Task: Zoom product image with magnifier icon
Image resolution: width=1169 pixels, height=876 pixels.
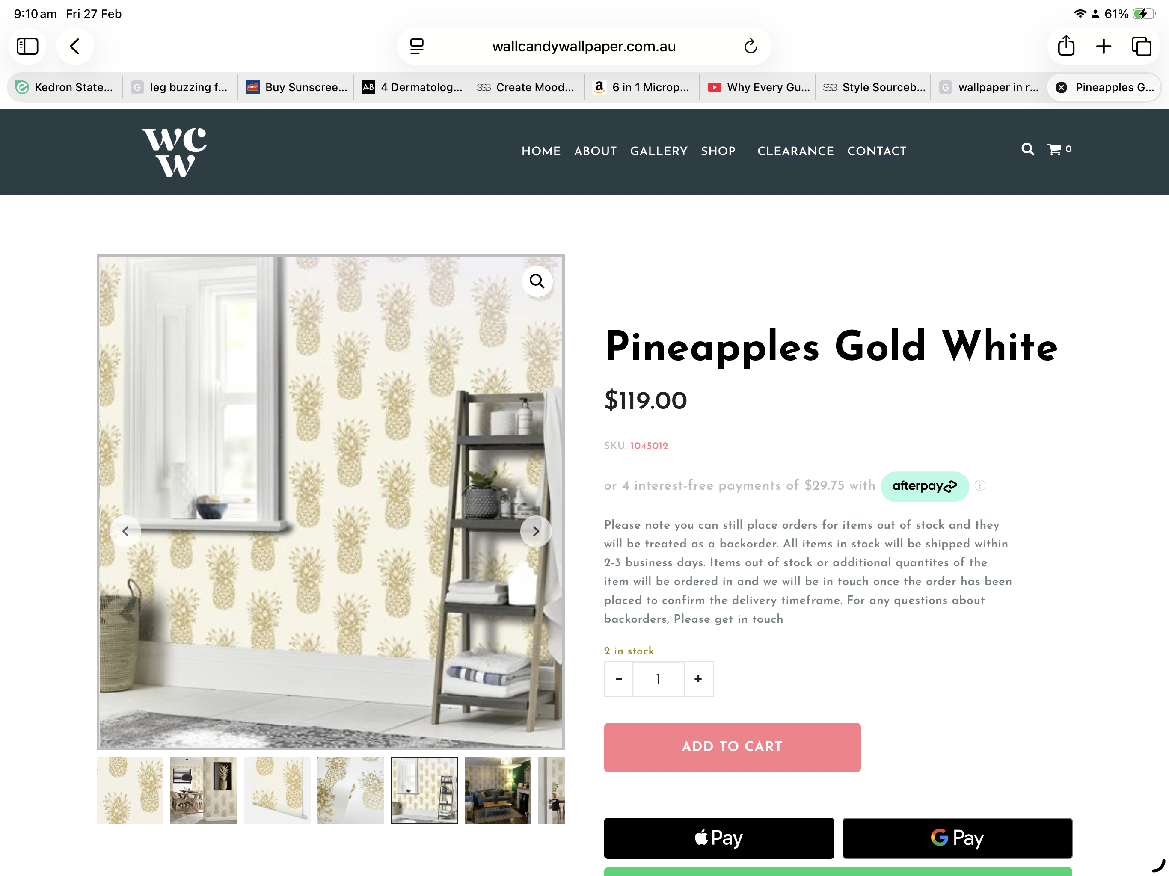Action: [x=537, y=281]
